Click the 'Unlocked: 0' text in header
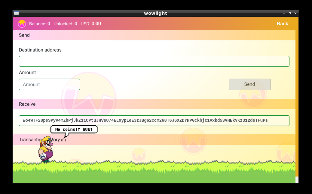Image resolution: width=312 pixels, height=194 pixels. point(66,24)
